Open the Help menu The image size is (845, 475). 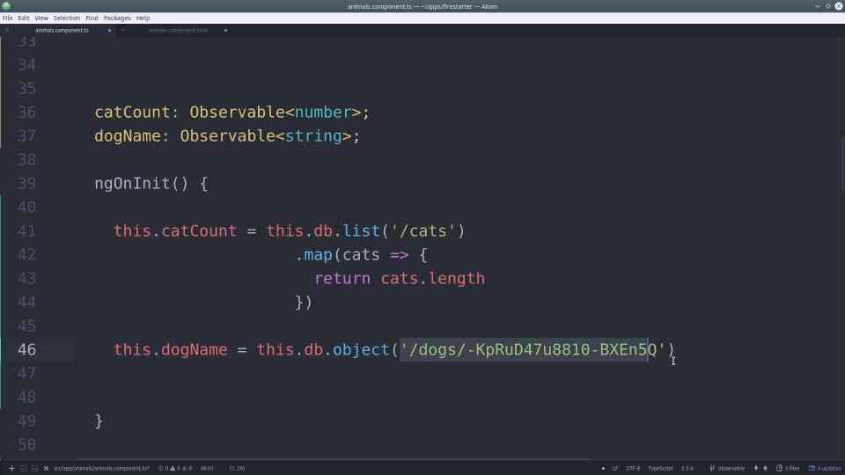click(143, 18)
